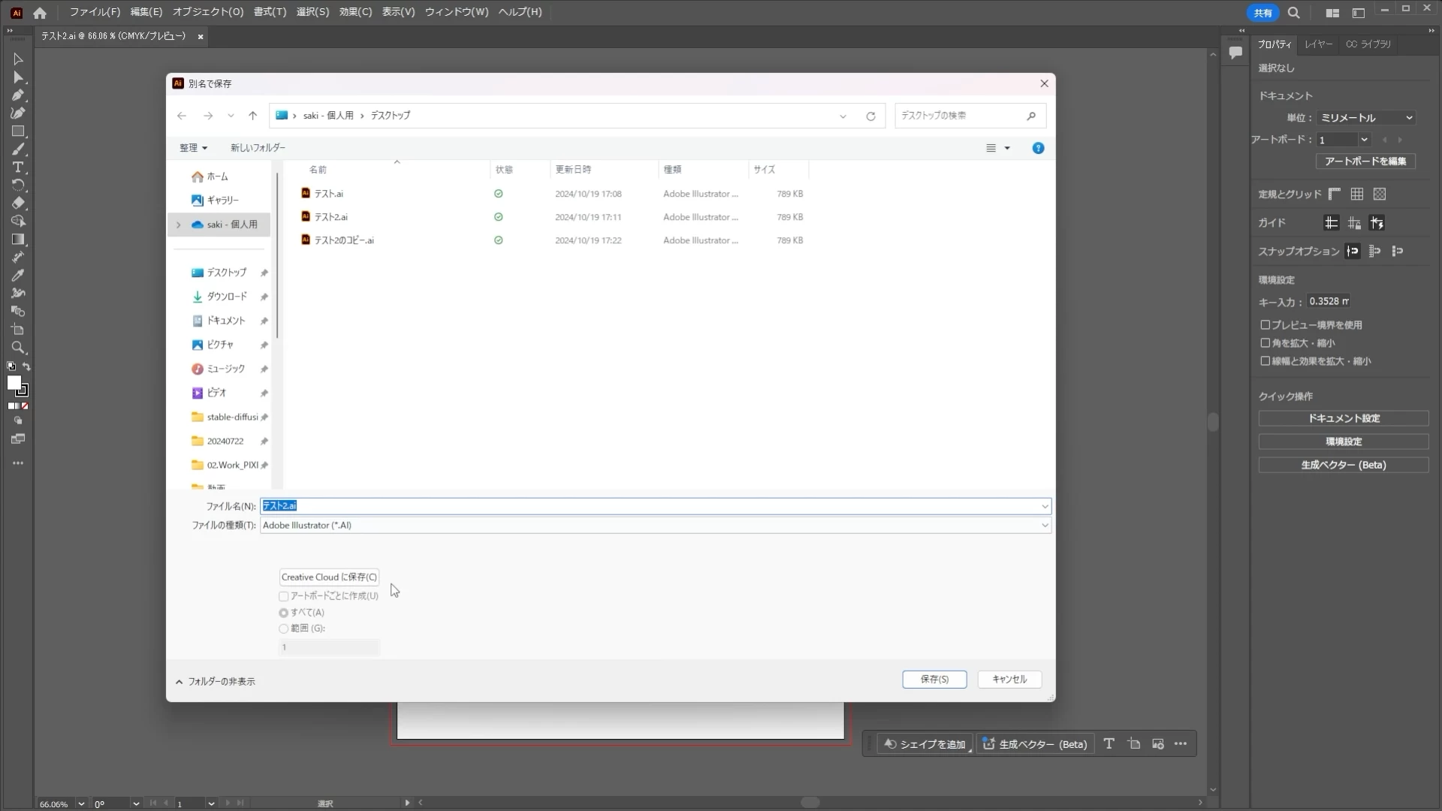Open the 整理 organize dropdown
Screen dimensions: 1442x811
(193, 149)
